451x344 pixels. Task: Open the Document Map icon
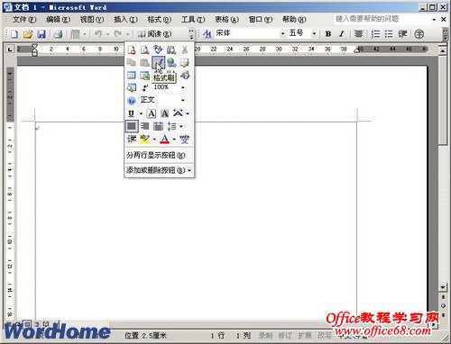132,87
